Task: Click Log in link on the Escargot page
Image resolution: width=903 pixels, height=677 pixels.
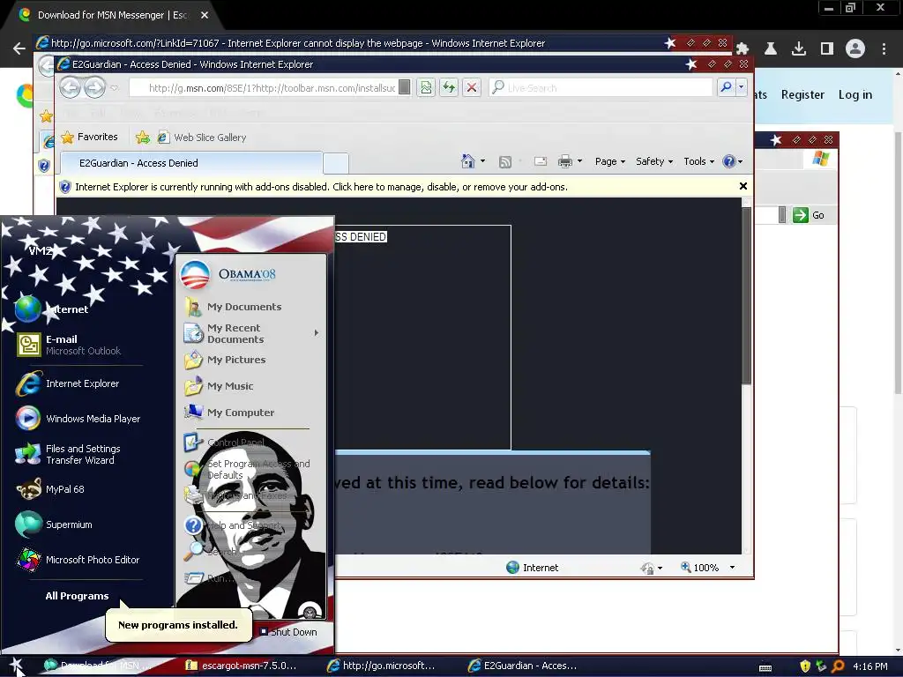Action: 855,94
